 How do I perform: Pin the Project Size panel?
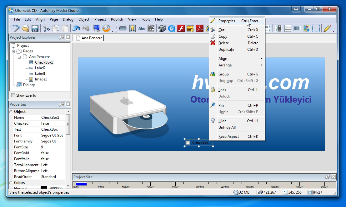point(328,177)
